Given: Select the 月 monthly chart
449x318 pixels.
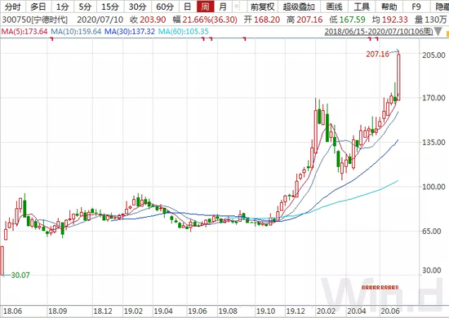Looking at the screenshot, I should (223, 7).
